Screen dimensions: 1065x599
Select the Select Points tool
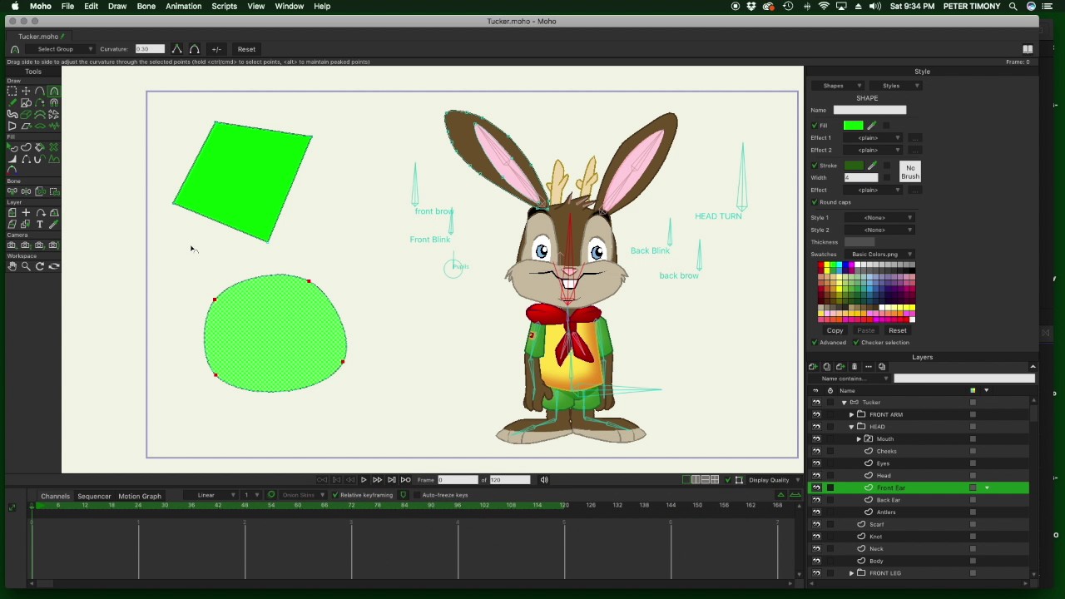coord(12,91)
